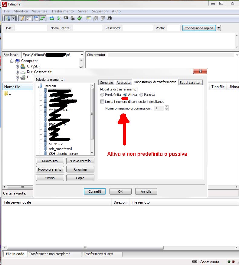
Task: Select the Predefinita transfer mode
Action: [102, 95]
